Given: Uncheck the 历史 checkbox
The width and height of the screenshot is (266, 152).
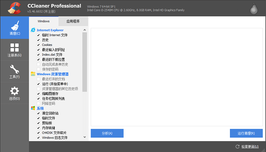Looking at the screenshot, I should tap(38, 40).
